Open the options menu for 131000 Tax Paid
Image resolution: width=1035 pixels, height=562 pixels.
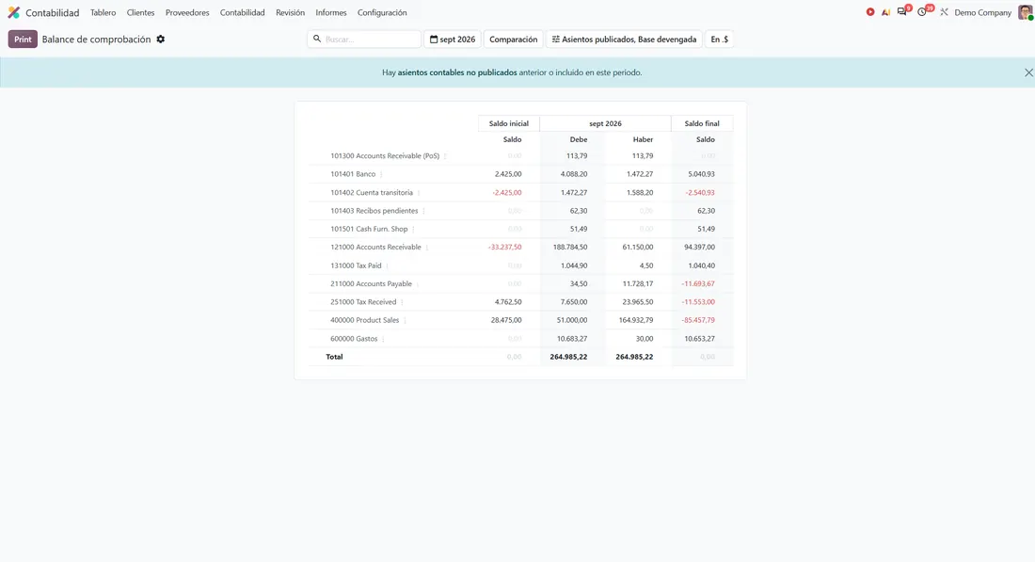[x=387, y=266]
